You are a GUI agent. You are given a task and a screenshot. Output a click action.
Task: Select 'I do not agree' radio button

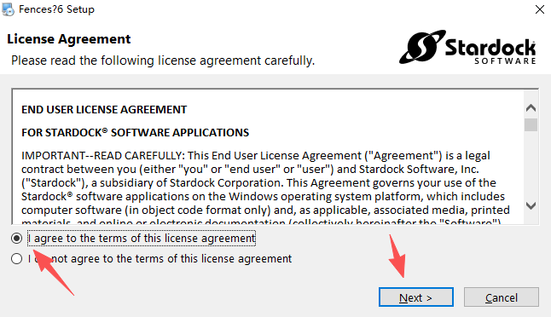16,259
